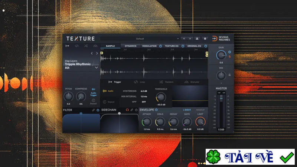297x167 pixels.
Task: Click the Master 0.0dB readout
Action: [x=221, y=130]
